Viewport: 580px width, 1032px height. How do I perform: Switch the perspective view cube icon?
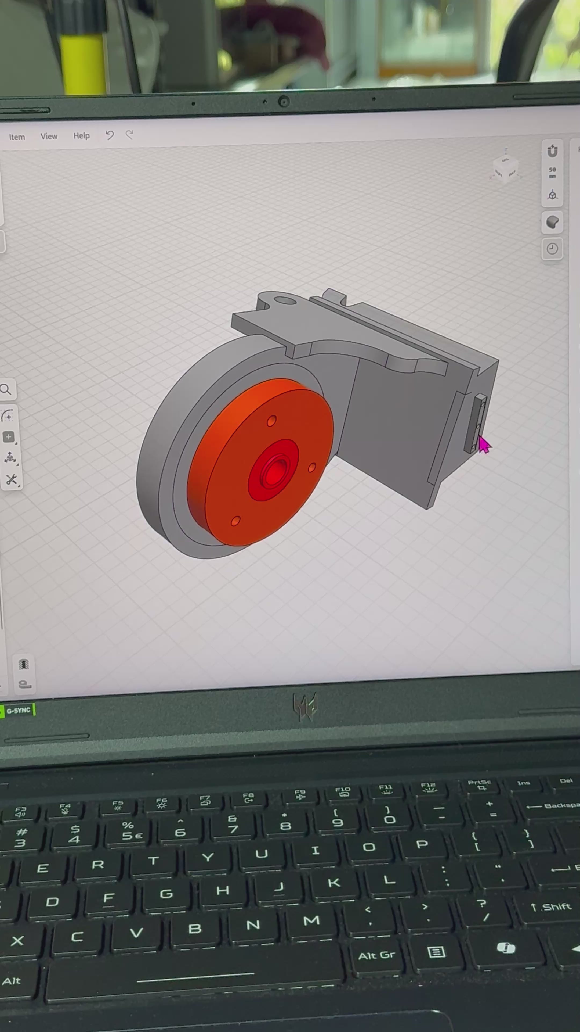point(552,195)
